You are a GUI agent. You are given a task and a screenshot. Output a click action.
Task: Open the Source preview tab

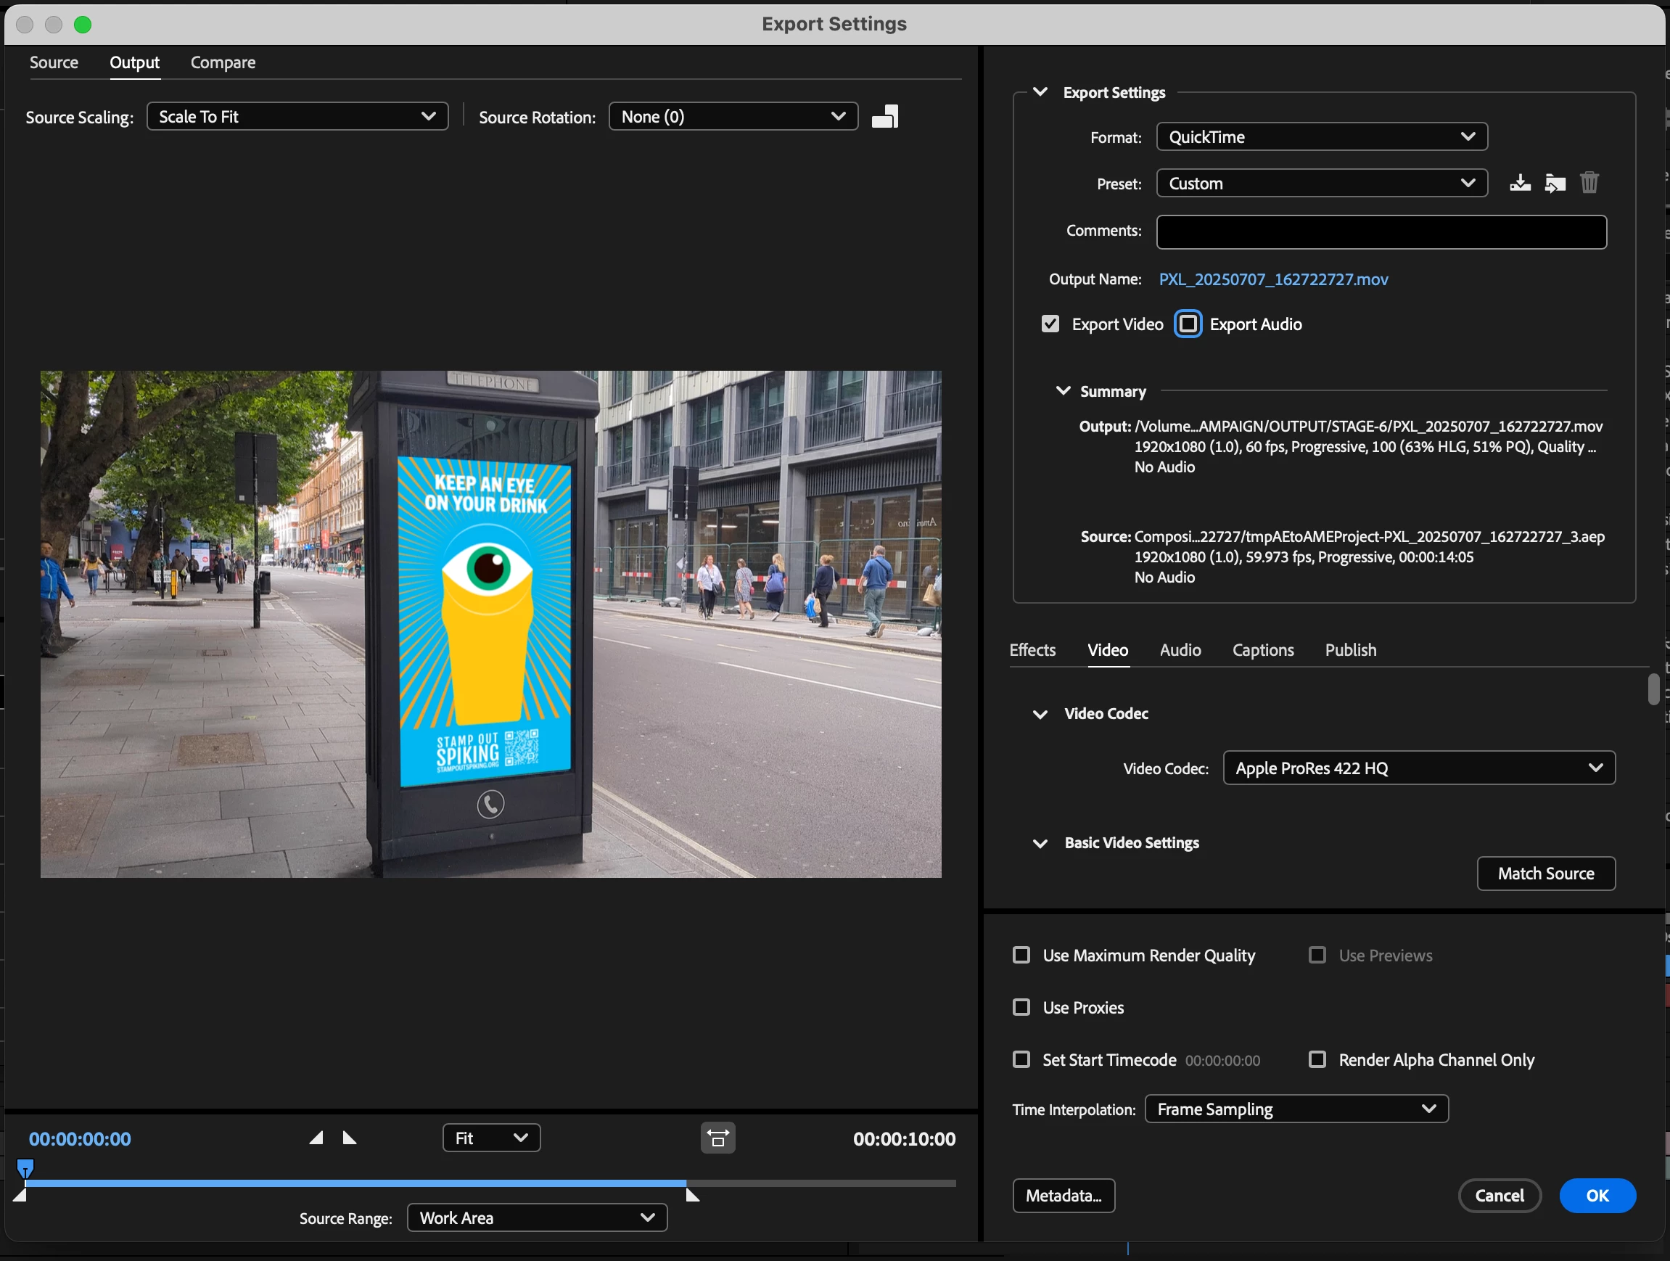pos(54,62)
